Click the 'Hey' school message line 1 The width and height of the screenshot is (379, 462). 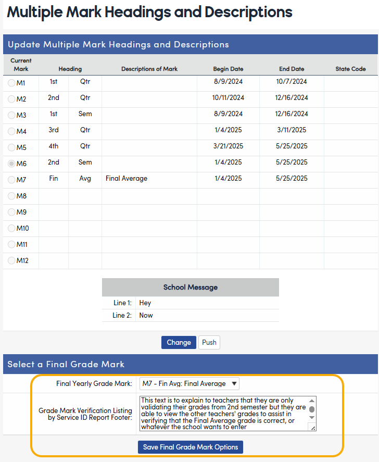tap(145, 303)
